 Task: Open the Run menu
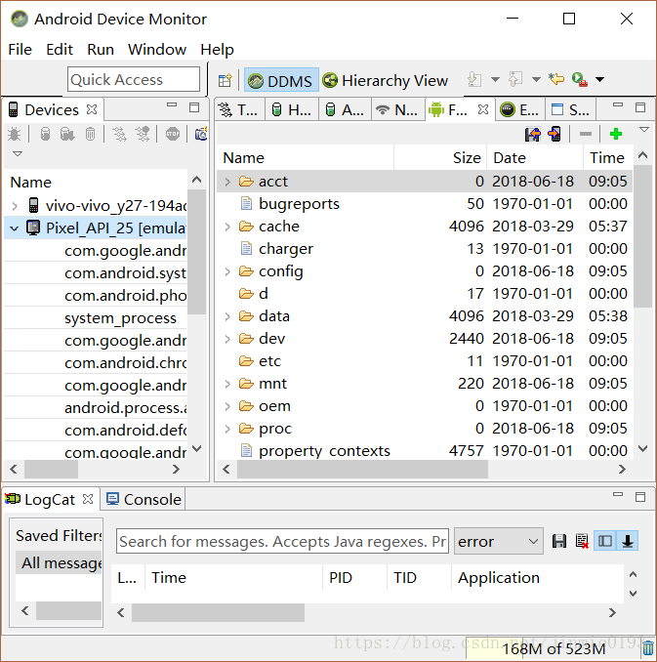101,50
